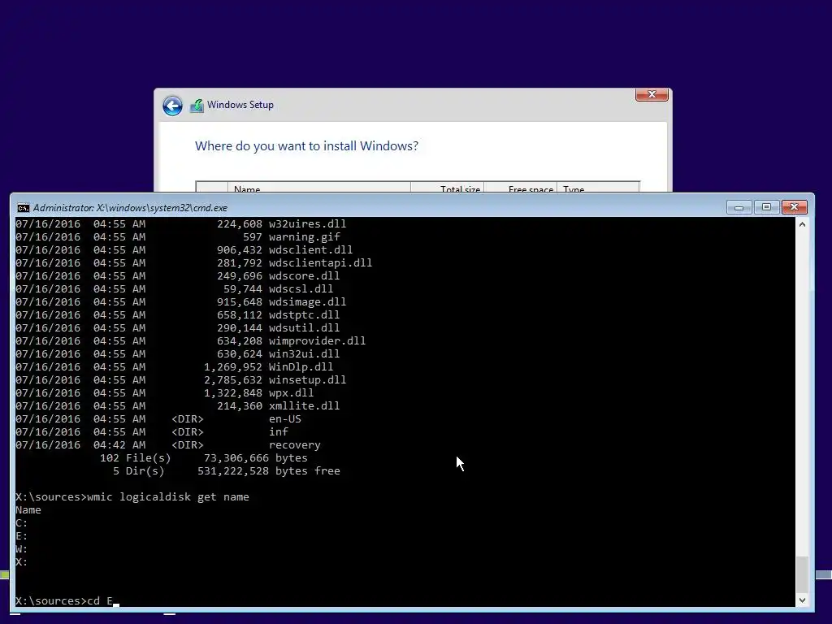Click the Windows Setup installer icon
Screen dimensions: 832x624
pyautogui.click(x=197, y=105)
